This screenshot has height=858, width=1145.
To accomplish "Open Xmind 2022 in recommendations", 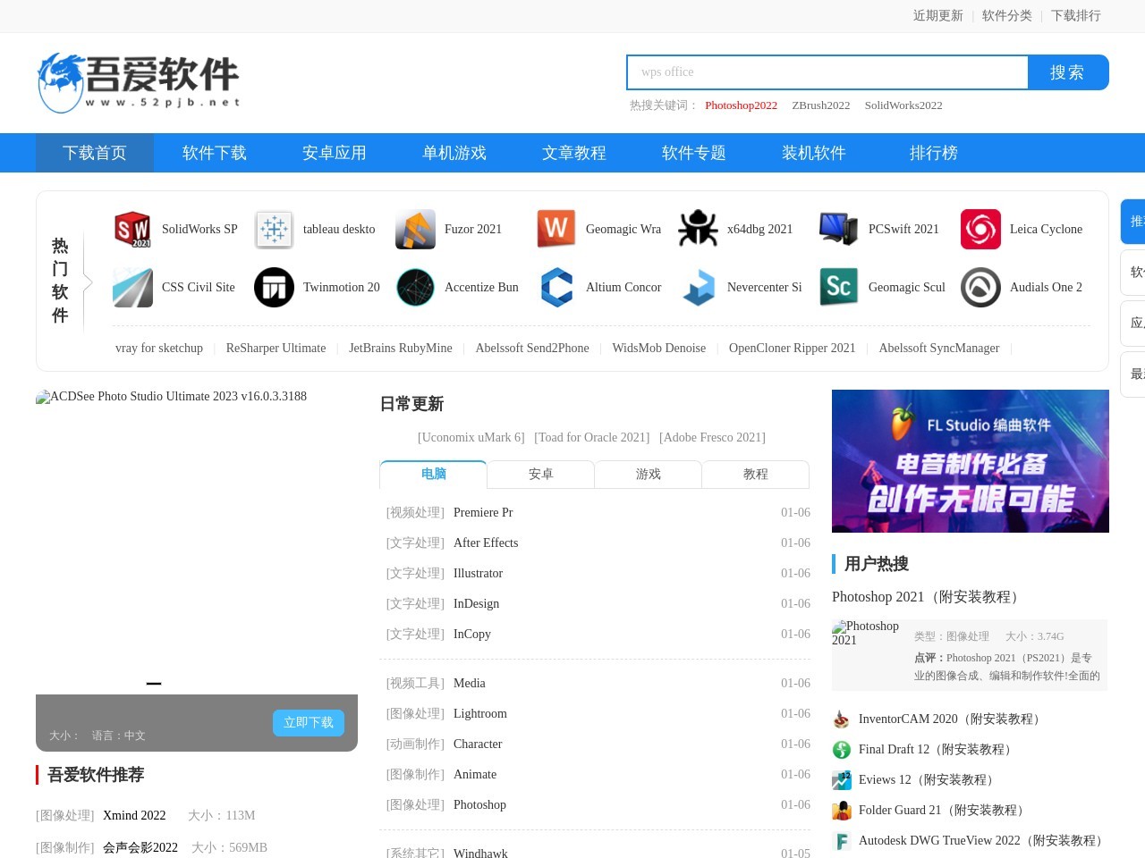I will point(134,816).
